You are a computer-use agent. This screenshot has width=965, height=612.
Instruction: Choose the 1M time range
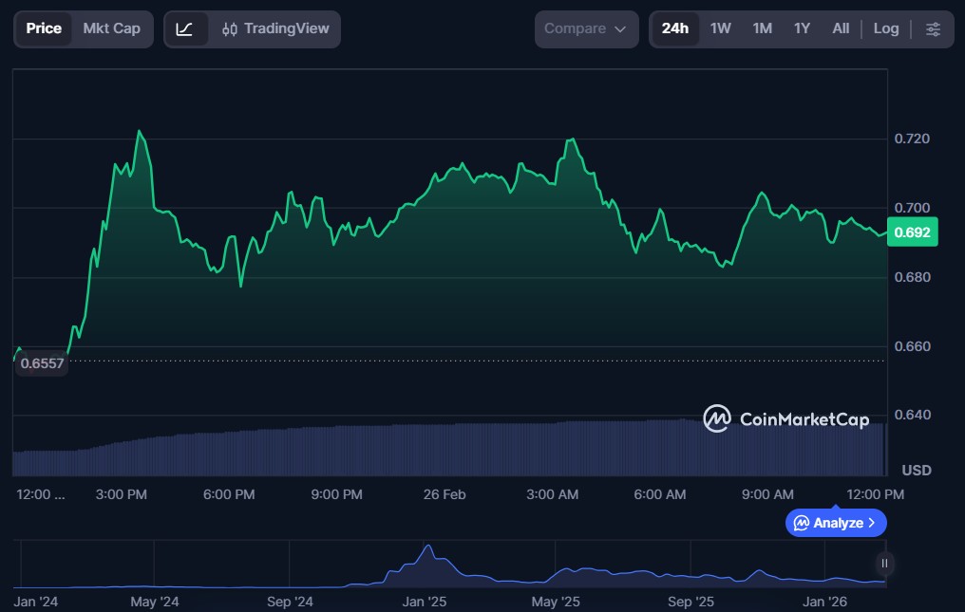tap(762, 29)
